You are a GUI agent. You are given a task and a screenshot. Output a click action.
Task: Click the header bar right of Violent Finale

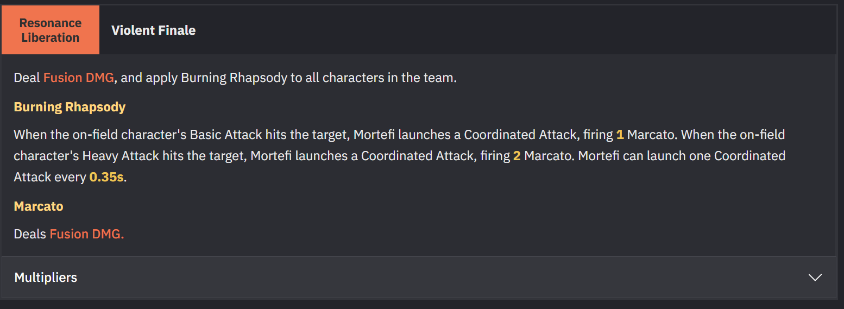click(x=516, y=30)
